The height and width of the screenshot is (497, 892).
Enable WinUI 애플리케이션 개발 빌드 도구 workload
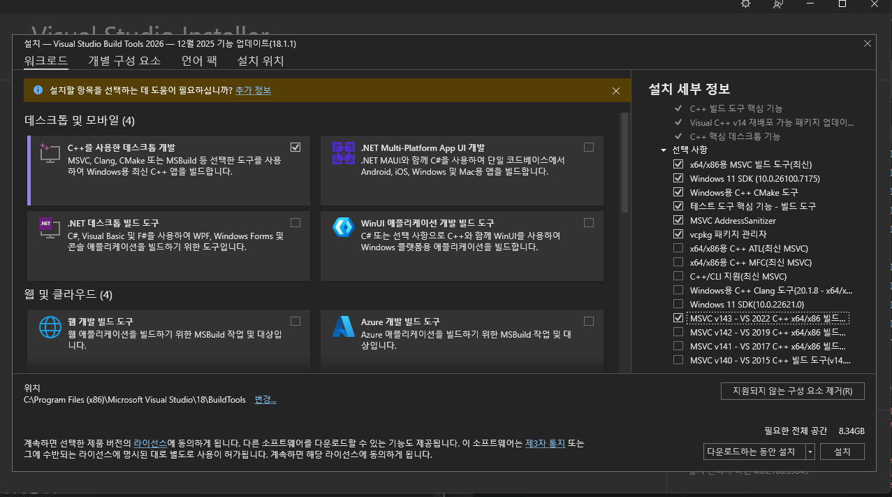(589, 222)
